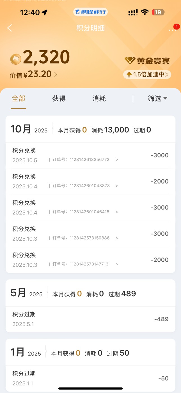Switch to the 消耗 tab
Image resolution: width=181 pixels, height=393 pixels.
[99, 98]
